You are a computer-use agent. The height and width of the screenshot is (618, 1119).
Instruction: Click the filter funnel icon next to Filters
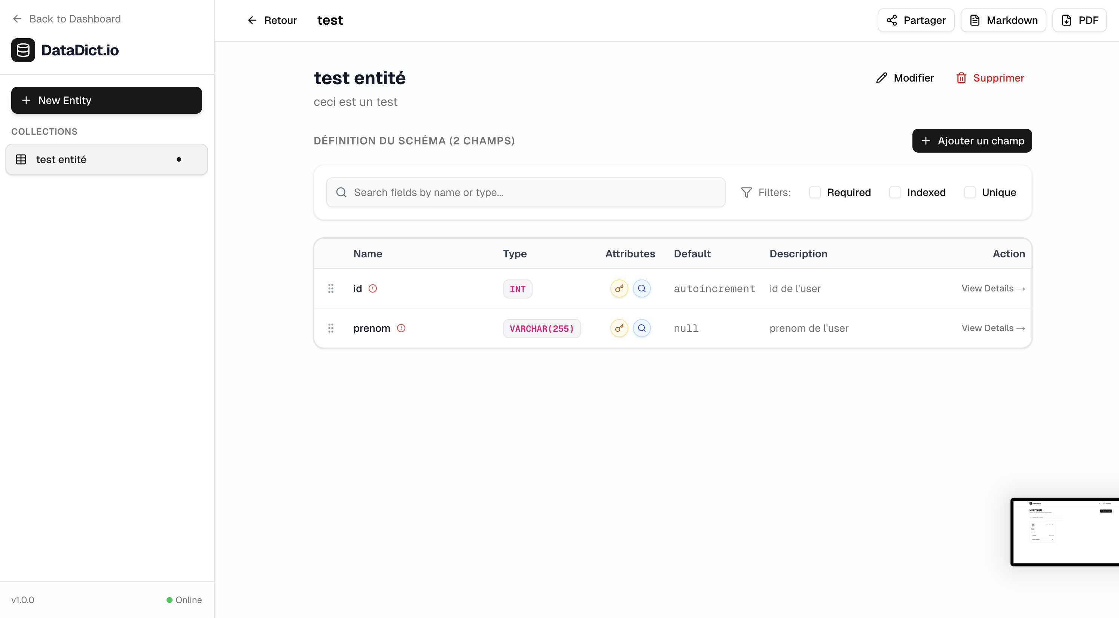746,192
